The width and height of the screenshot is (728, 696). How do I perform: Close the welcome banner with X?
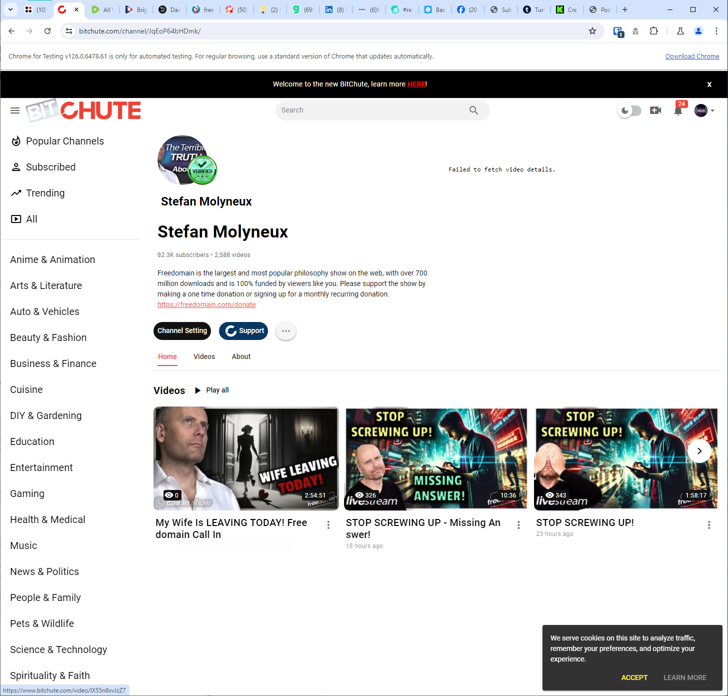tap(709, 84)
